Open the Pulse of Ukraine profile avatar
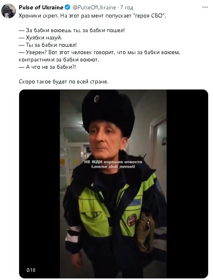The image size is (213, 280). coord(9,11)
